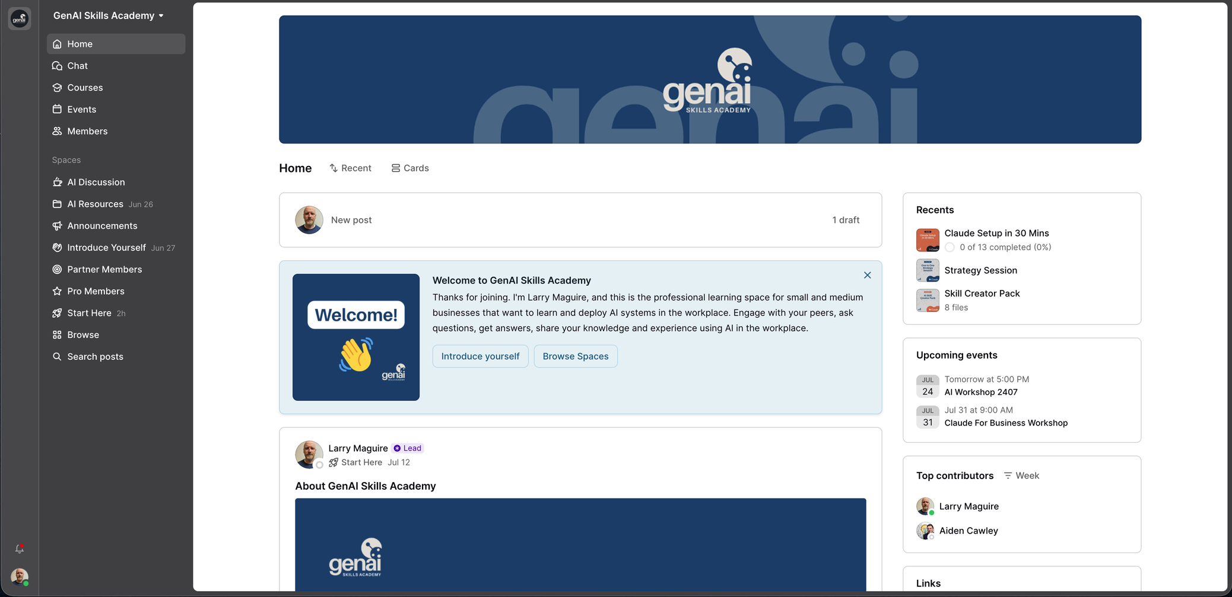Click the Announcements megaphone icon

(57, 226)
